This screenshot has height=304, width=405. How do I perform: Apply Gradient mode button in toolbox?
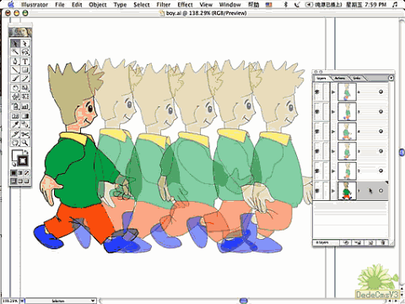pyautogui.click(x=20, y=173)
